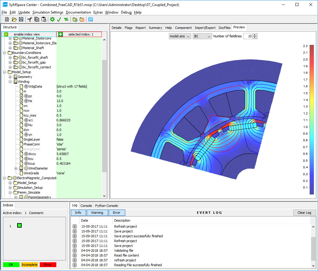Open the Simulation Settings menu
Viewport: 318px width, 271px height.
[48, 12]
